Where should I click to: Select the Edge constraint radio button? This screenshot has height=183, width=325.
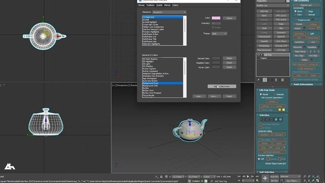pyautogui.click(x=306, y=11)
